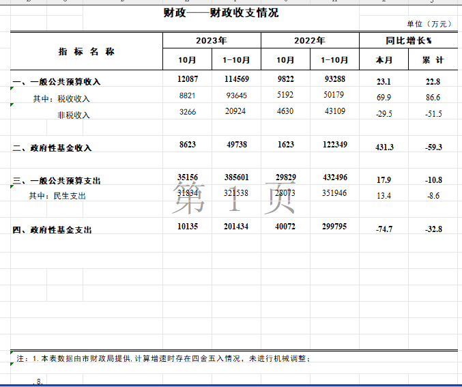The width and height of the screenshot is (462, 387).
Task: Click the cell containing 8623
Action: 188,145
